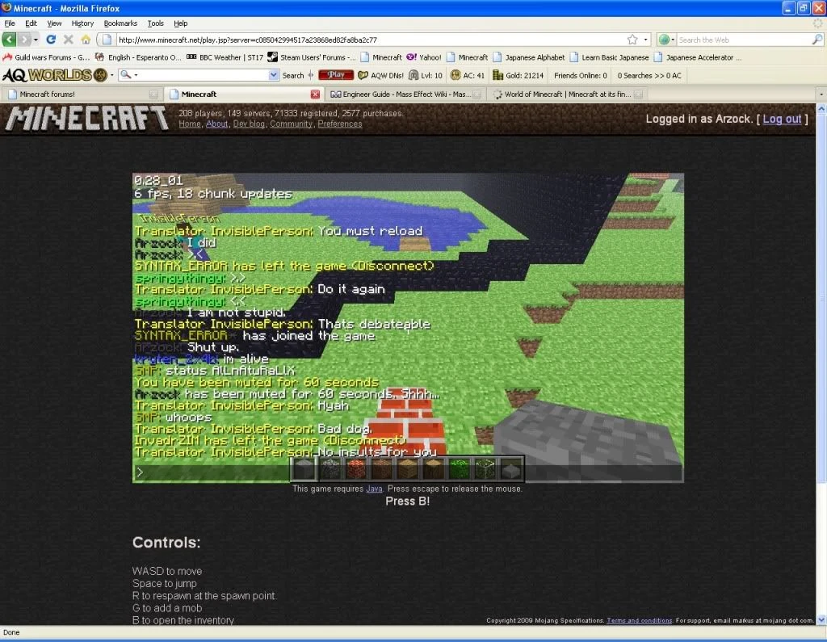The image size is (827, 642).
Task: Open the Tools menu
Action: point(156,23)
